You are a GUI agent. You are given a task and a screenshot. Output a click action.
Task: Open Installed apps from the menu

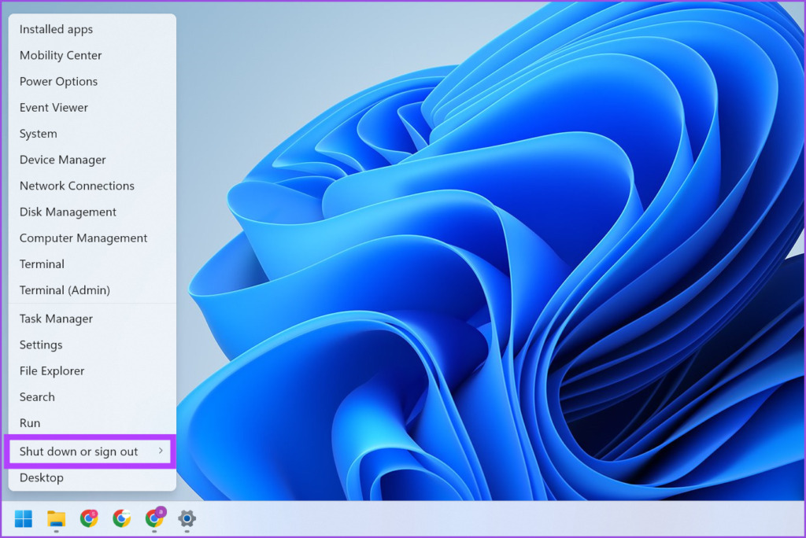tap(93, 29)
